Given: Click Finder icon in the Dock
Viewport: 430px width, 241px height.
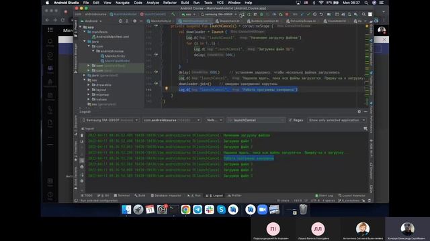Looking at the screenshot, I should 126,210.
